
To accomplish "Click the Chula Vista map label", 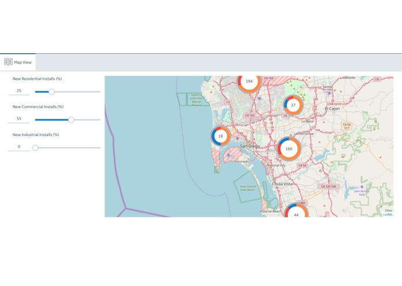I will [282, 184].
